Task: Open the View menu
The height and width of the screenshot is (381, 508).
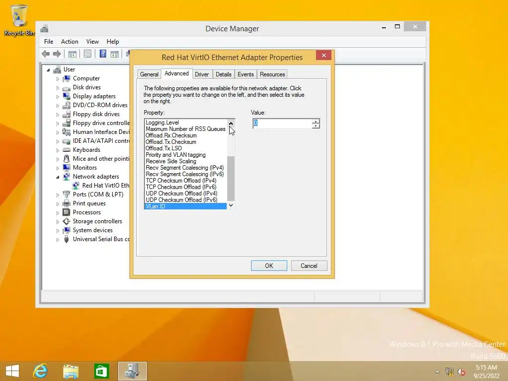Action: [x=92, y=42]
